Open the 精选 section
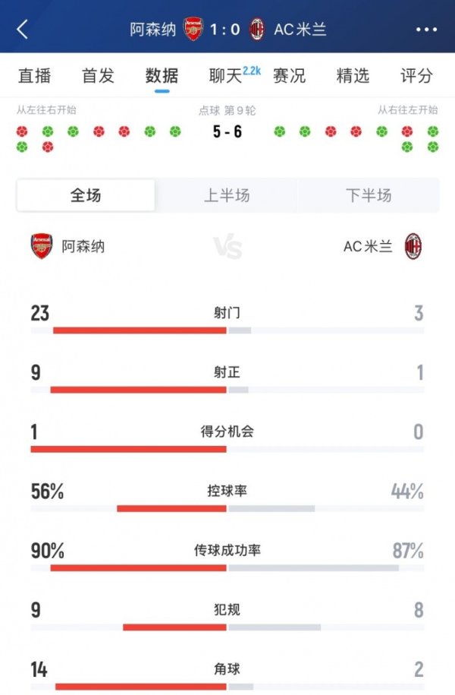The width and height of the screenshot is (455, 695). pyautogui.click(x=350, y=75)
